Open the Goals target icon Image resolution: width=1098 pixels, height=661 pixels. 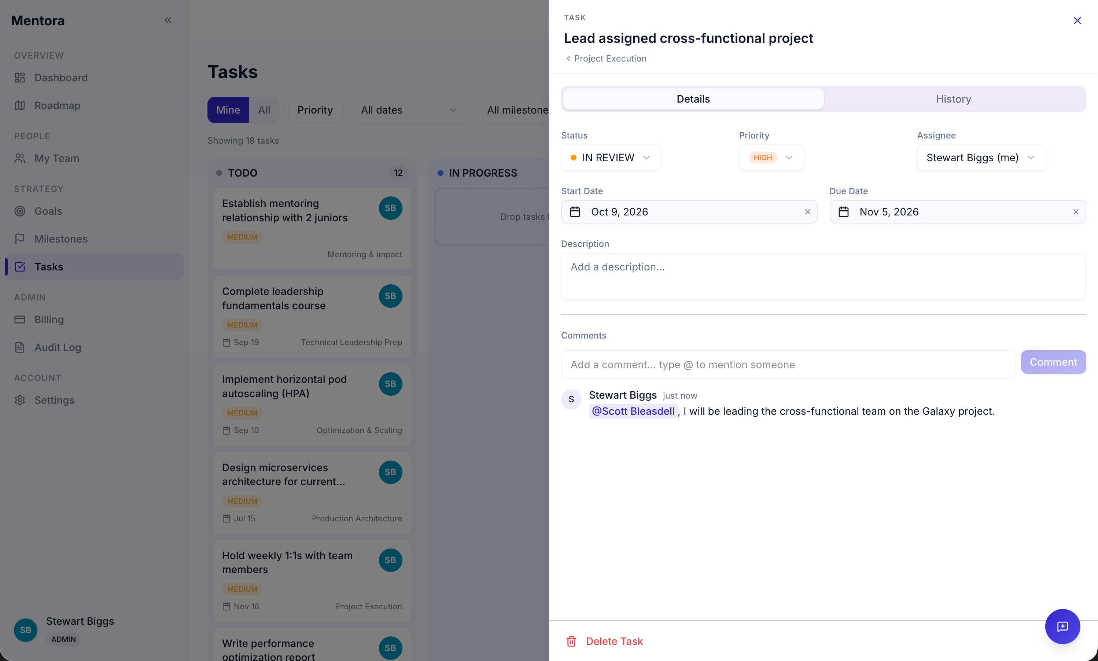pyautogui.click(x=19, y=211)
